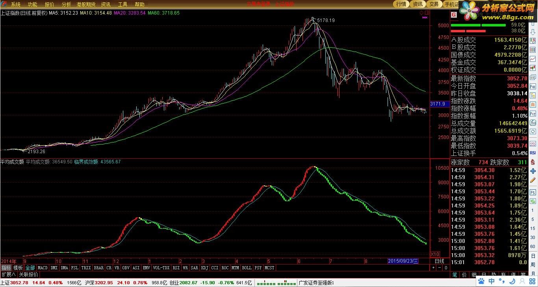Open the 功能 menu
This screenshot has height=287, width=538.
[x=33, y=4]
